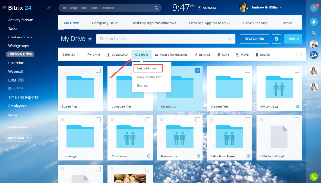
Task: Go to Tasks in the sidebar
Action: tap(13, 28)
